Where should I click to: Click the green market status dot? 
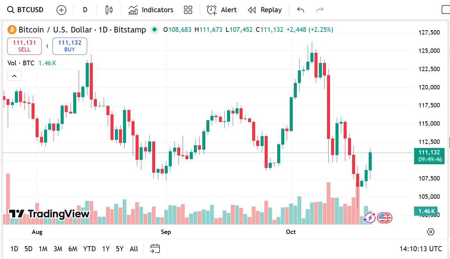155,30
